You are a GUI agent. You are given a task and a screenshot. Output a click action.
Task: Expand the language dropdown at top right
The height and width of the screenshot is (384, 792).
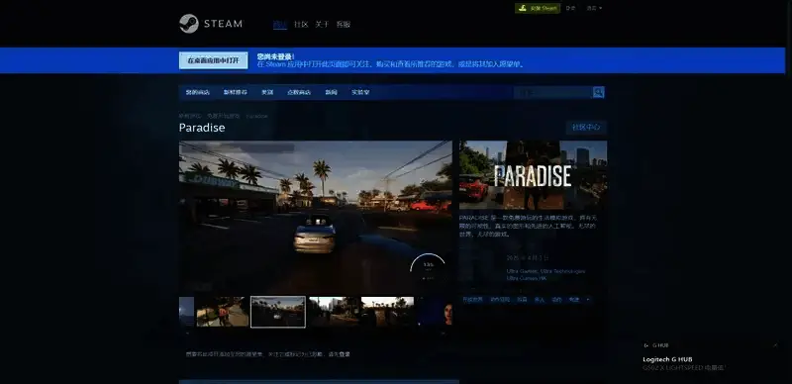point(594,8)
